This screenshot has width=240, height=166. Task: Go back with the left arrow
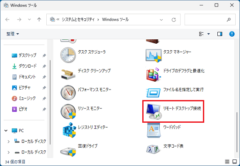pos(7,20)
